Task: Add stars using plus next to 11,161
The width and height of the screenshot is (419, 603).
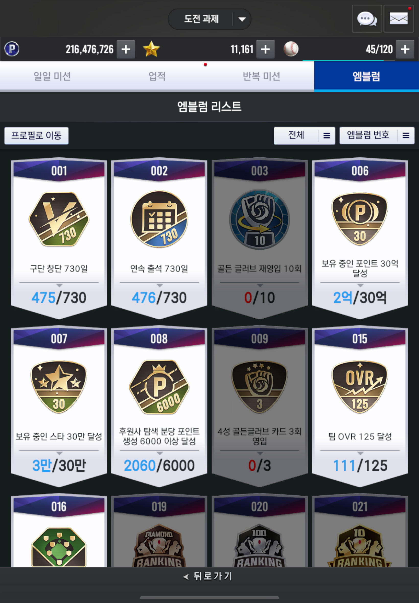Action: click(265, 49)
